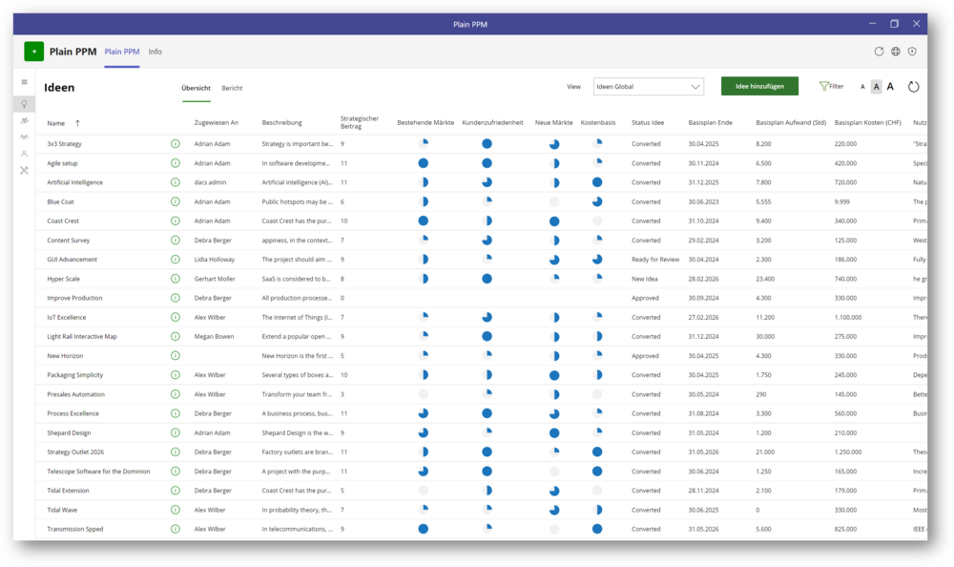The image size is (954, 567).
Task: Click the green Plain PPM app logo
Action: [34, 52]
